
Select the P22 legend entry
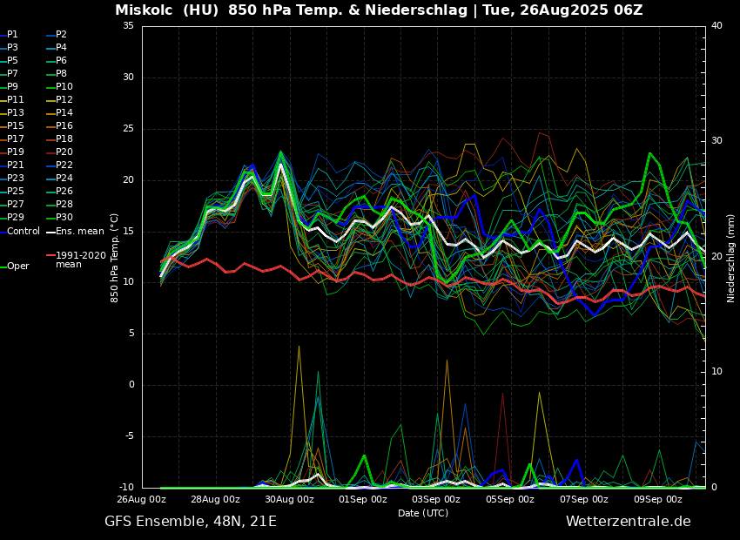coord(64,165)
